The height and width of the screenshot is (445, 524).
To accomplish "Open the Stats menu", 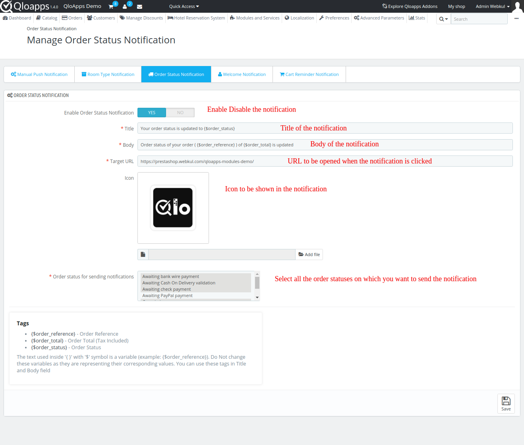I will [x=417, y=18].
